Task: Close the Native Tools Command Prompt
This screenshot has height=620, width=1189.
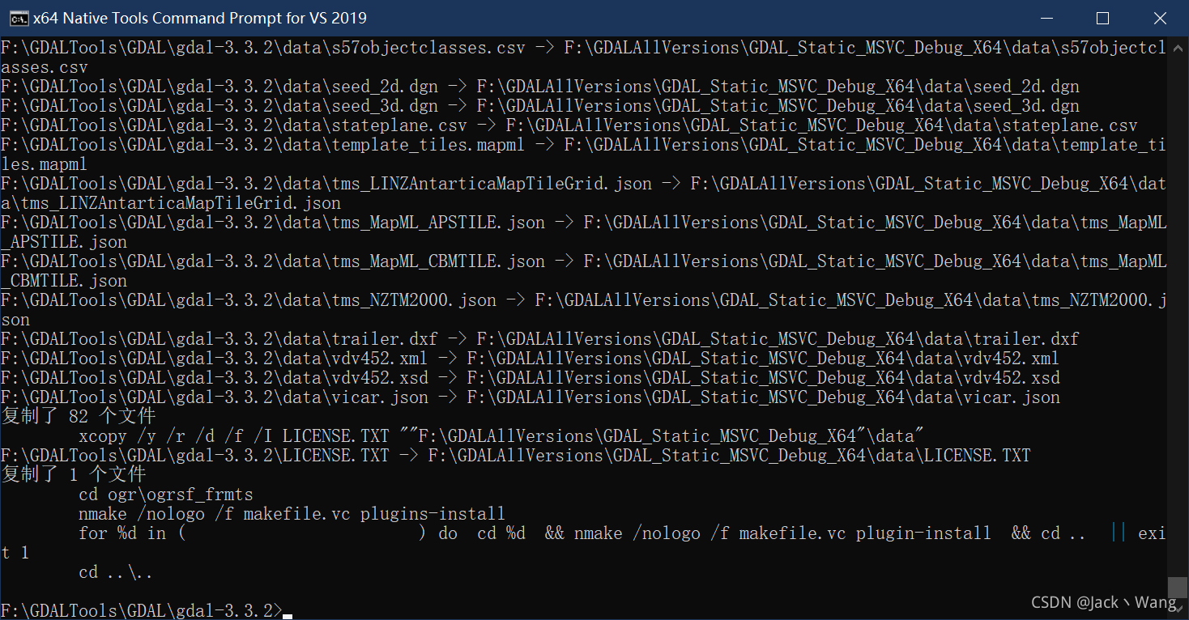Action: click(1160, 18)
